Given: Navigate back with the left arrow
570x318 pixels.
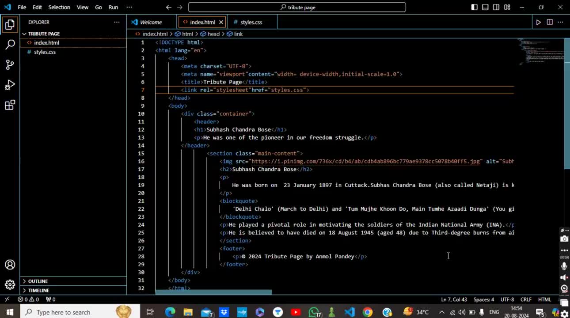Looking at the screenshot, I should coord(168,7).
